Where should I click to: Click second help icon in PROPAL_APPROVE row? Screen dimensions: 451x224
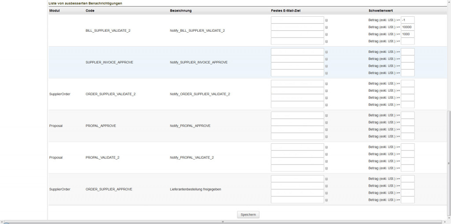click(x=326, y=123)
